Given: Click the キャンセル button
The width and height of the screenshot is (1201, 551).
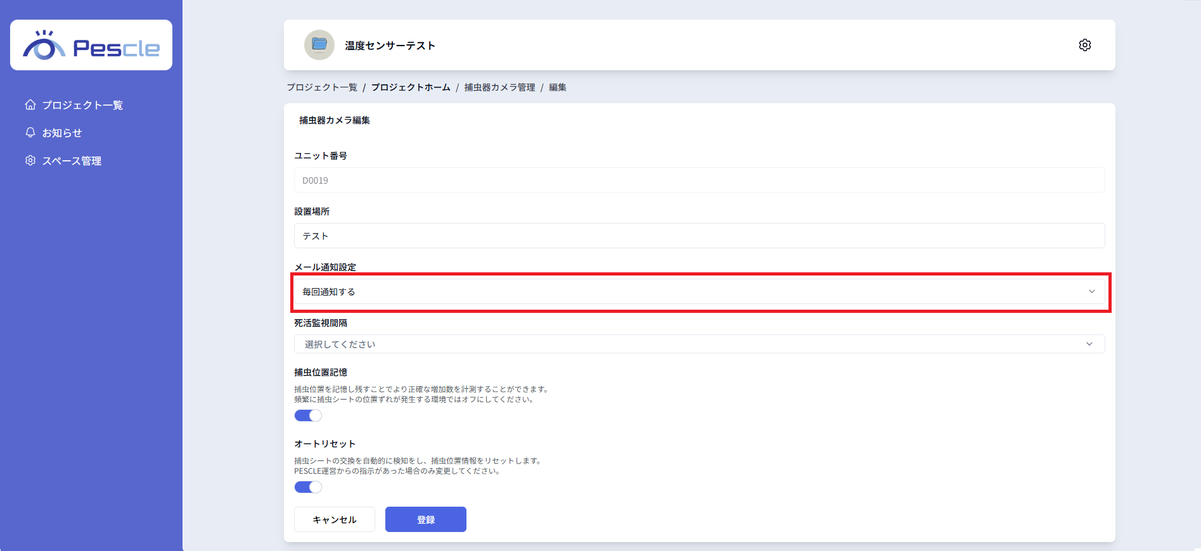Looking at the screenshot, I should coord(335,519).
